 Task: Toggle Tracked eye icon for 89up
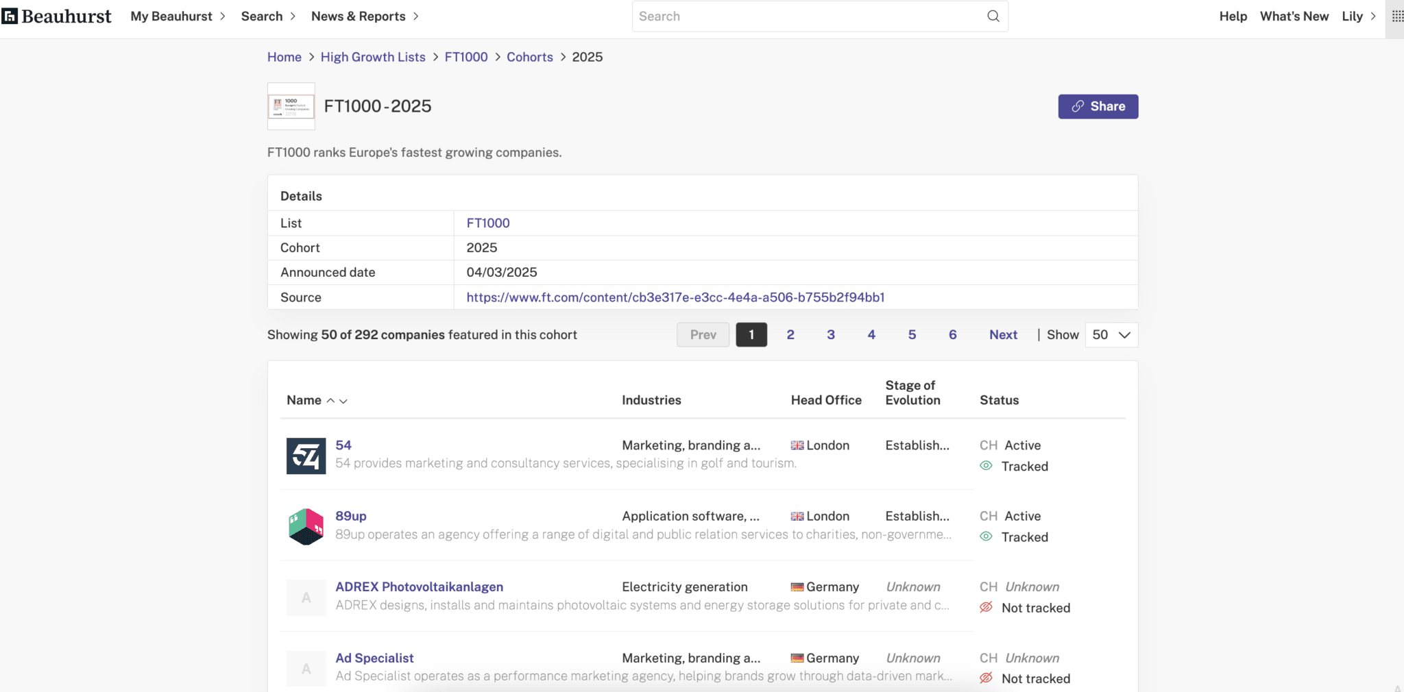point(986,537)
